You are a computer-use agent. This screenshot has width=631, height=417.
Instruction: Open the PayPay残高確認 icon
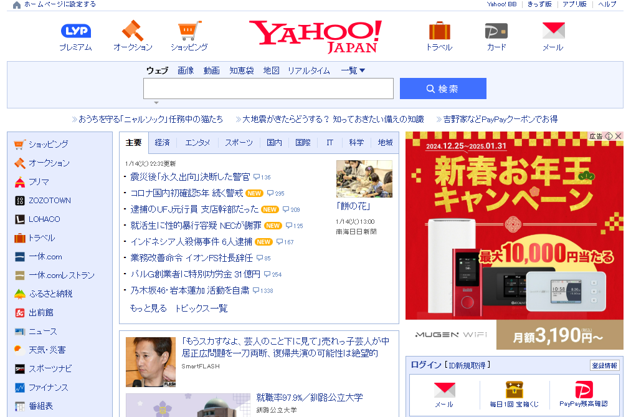click(584, 389)
